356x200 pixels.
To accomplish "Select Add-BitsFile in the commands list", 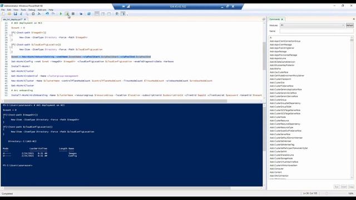I will [275, 69].
